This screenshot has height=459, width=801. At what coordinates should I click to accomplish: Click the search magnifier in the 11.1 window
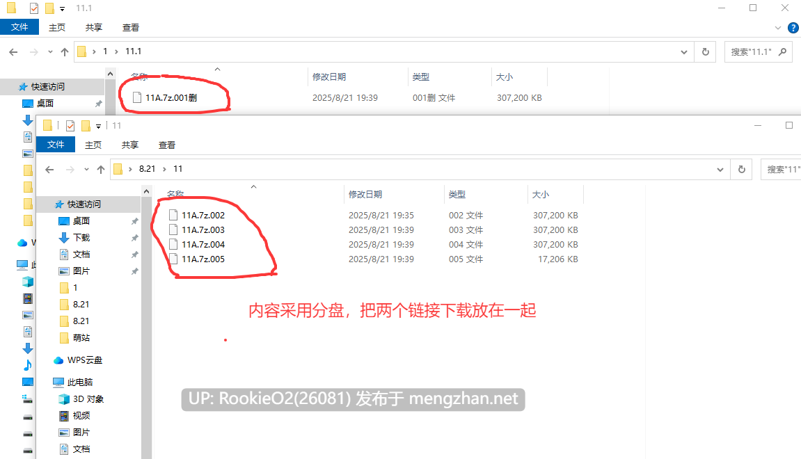pos(782,51)
